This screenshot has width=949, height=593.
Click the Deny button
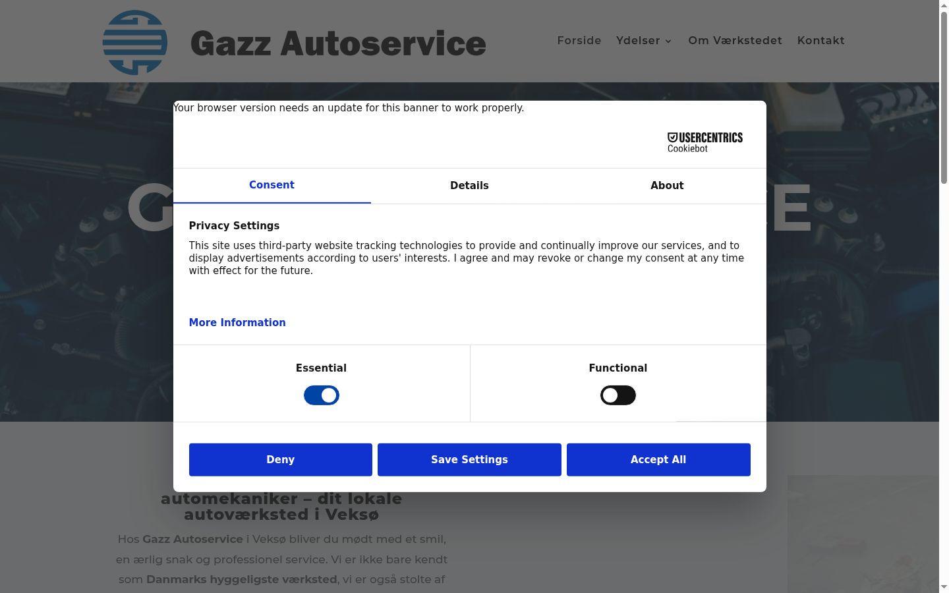pyautogui.click(x=281, y=459)
